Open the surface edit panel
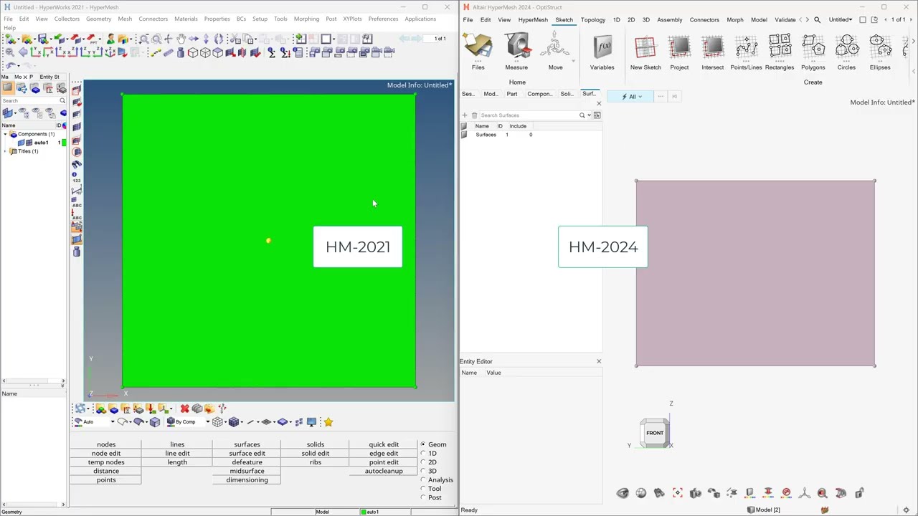 tap(247, 454)
